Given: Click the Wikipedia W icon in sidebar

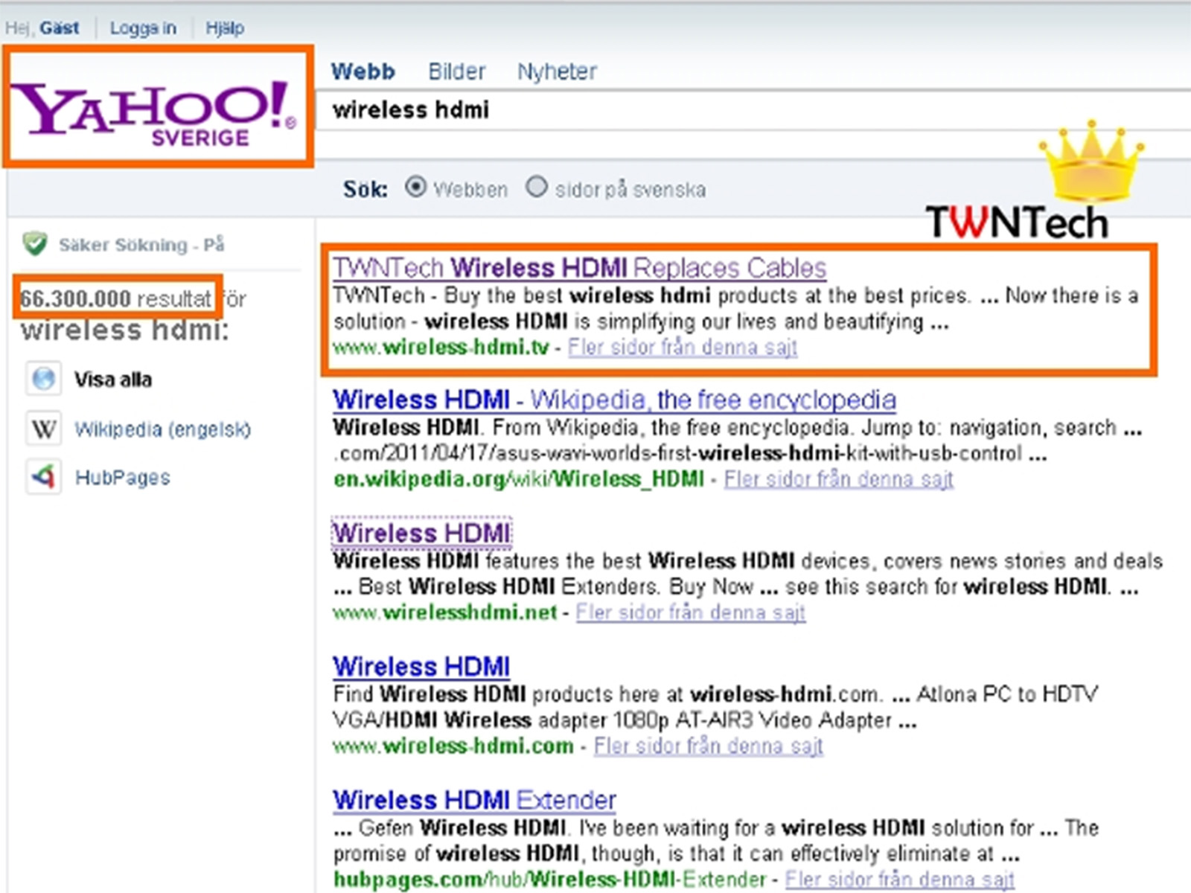Looking at the screenshot, I should coord(44,429).
